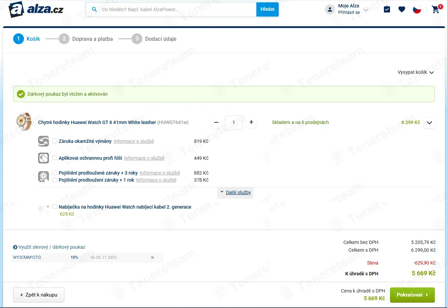The width and height of the screenshot is (447, 308).
Task: Click the extended warranty insurance watch icon
Action: (x=44, y=176)
